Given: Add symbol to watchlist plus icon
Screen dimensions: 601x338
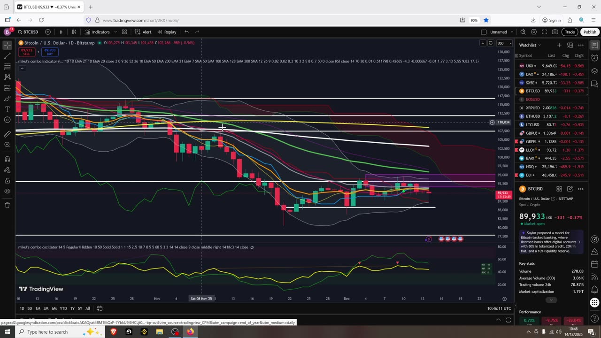Looking at the screenshot, I should point(559,45).
